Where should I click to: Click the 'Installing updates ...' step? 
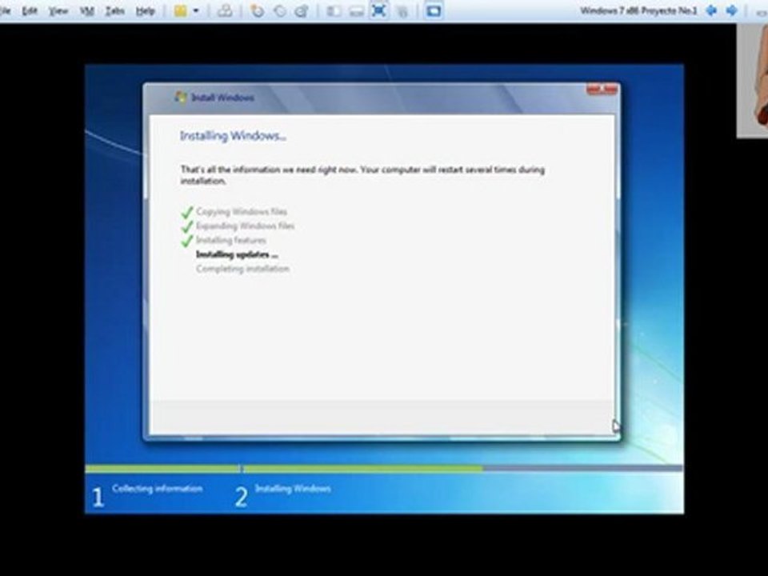tap(237, 254)
